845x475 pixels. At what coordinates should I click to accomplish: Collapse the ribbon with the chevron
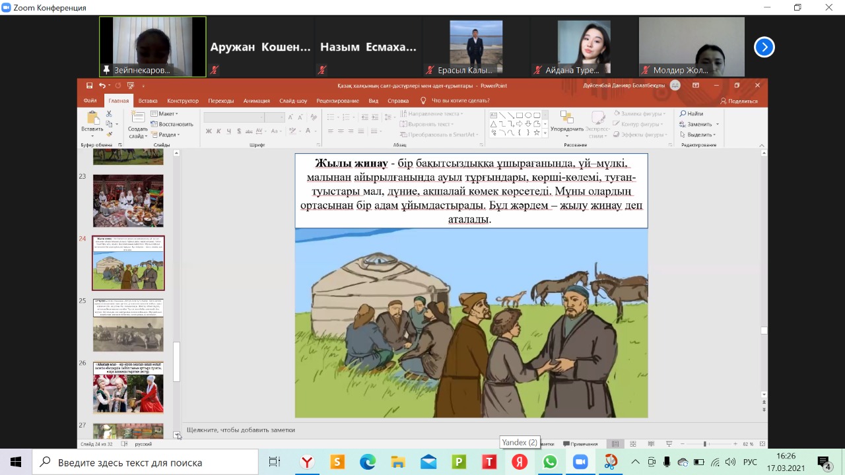pos(763,144)
